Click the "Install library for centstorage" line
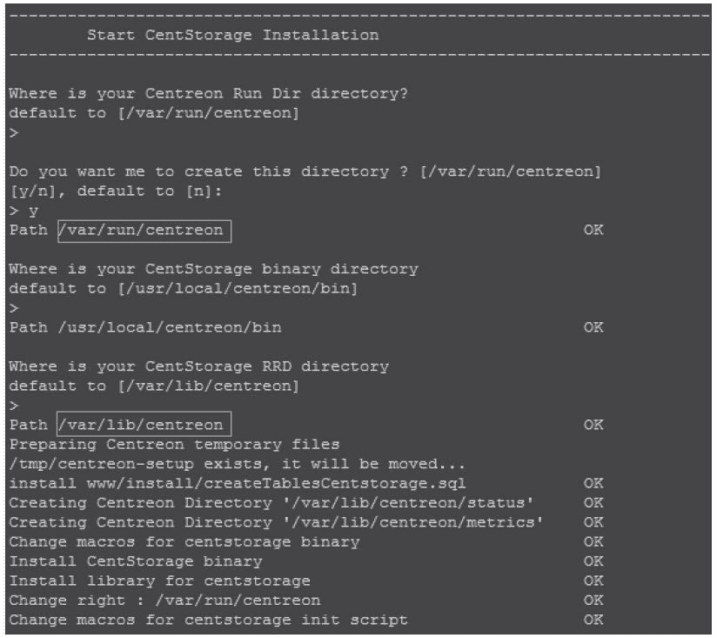The width and height of the screenshot is (717, 638). [x=159, y=581]
